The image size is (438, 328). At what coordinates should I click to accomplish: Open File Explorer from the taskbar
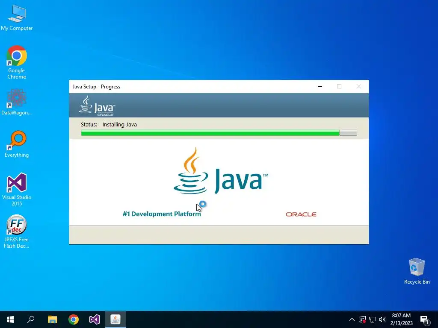pos(52,319)
